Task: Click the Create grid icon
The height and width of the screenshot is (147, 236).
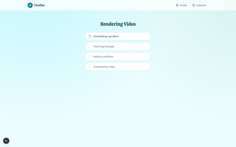Action: 177,5
